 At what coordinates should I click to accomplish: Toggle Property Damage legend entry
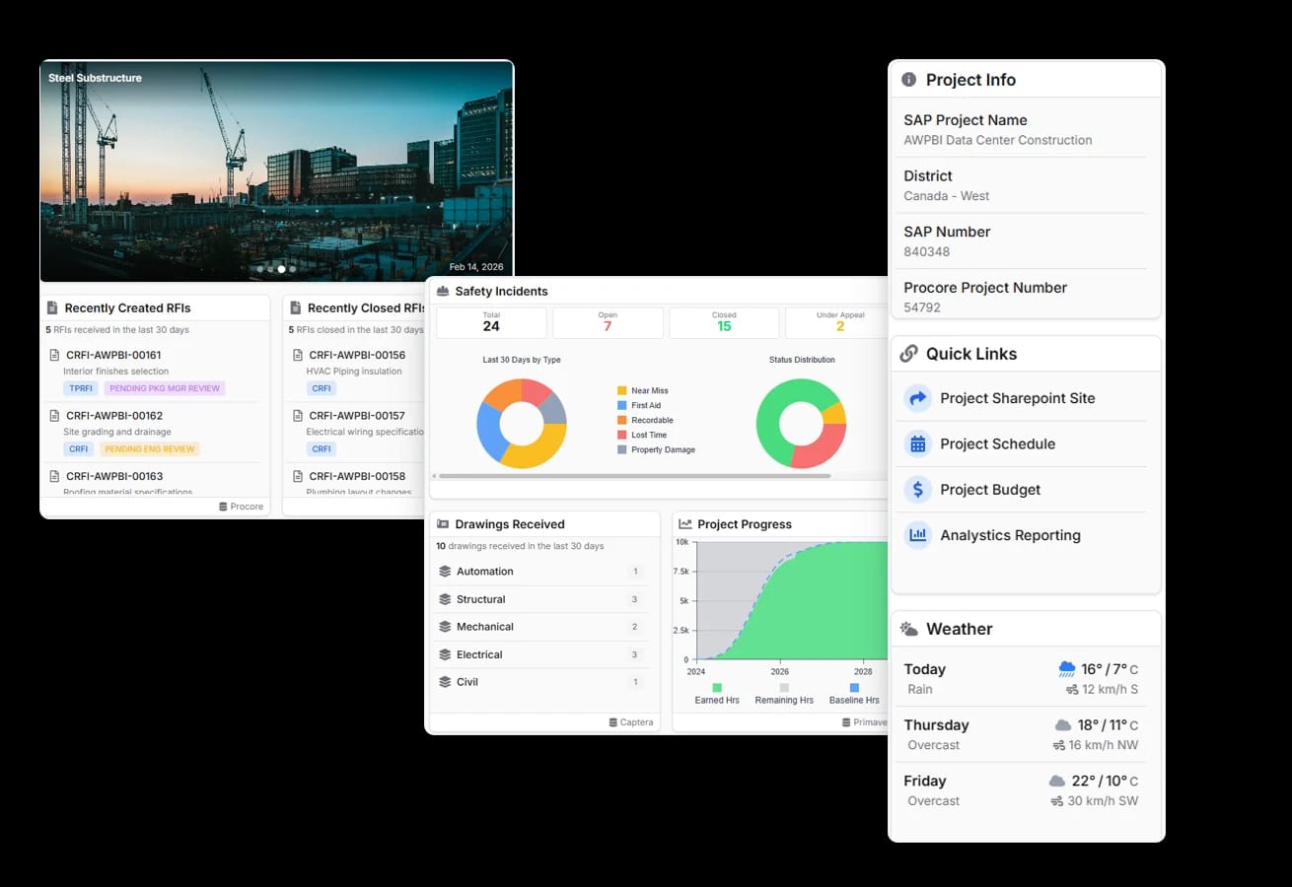point(656,449)
